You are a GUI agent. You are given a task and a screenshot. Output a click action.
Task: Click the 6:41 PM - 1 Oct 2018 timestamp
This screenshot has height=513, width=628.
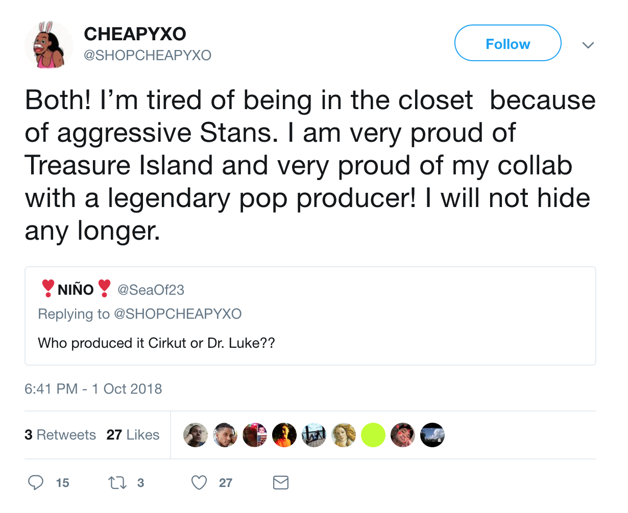click(93, 389)
